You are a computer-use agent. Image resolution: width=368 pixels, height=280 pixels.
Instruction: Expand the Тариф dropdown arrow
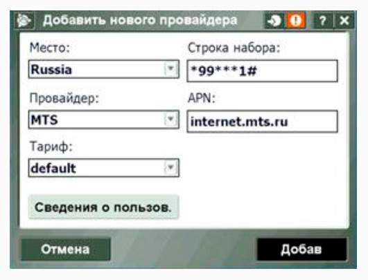click(170, 167)
